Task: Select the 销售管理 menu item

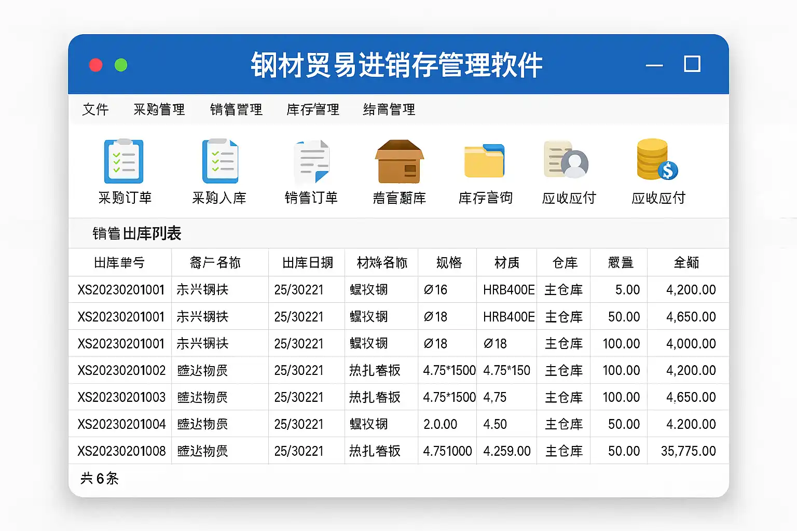Action: pyautogui.click(x=236, y=109)
